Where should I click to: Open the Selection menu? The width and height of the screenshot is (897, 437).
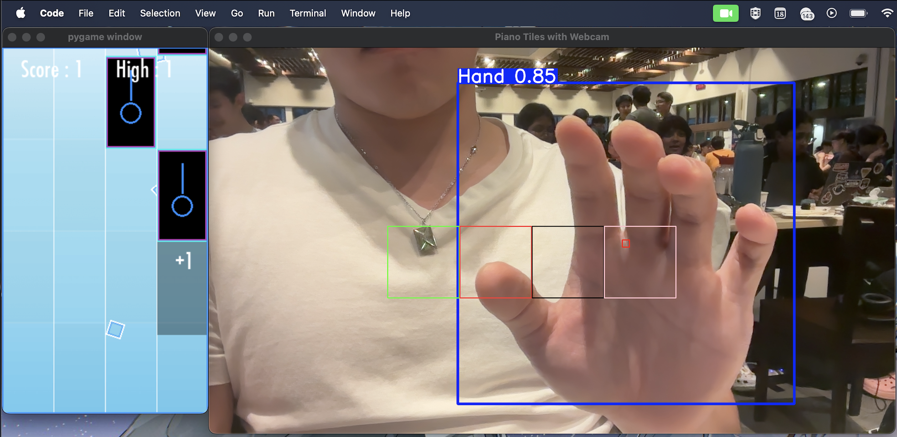point(160,13)
